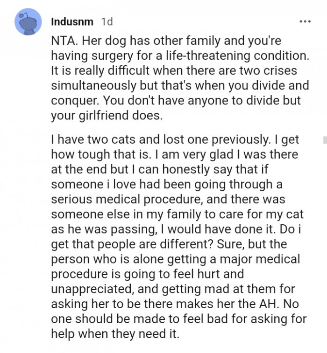The height and width of the screenshot is (353, 327).
Task: Click the "1d" comment timestamp
Action: [107, 21]
